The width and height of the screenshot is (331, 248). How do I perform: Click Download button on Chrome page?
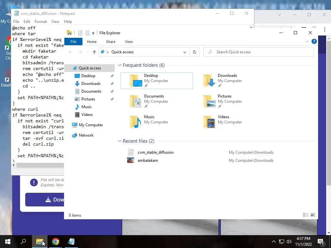click(x=45, y=200)
